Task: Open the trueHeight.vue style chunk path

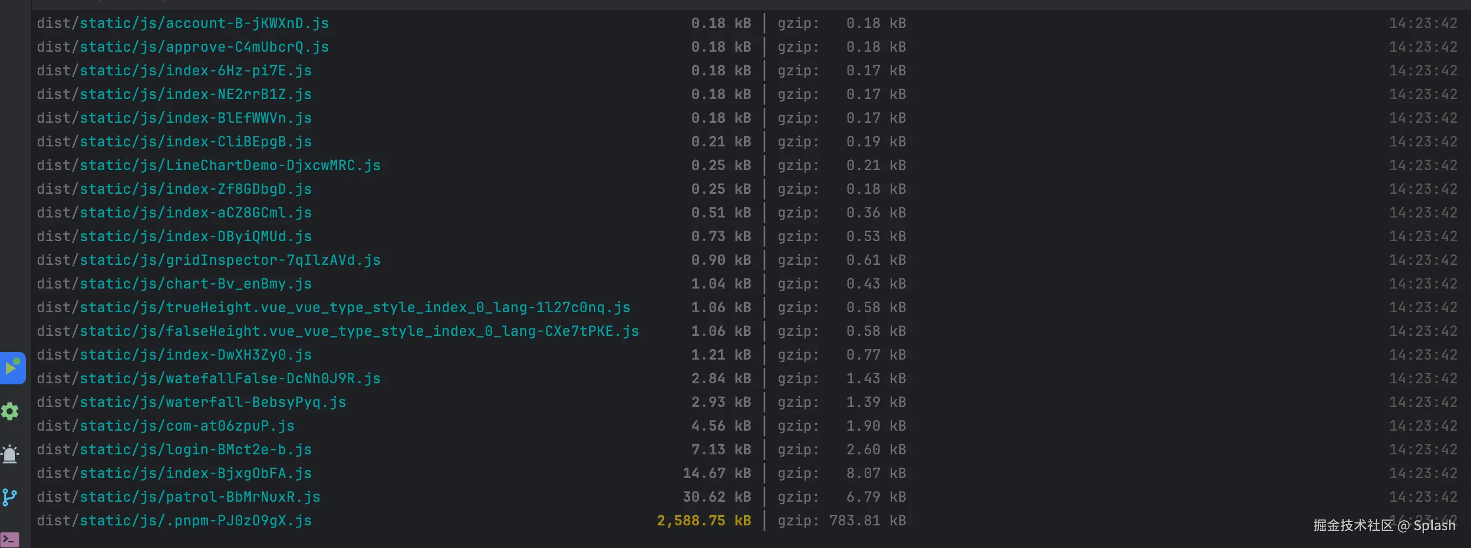Action: 355,308
